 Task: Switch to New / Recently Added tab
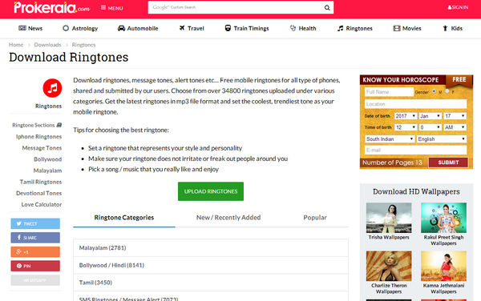228,218
